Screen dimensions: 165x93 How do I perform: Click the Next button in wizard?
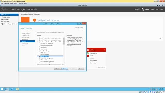coord(65,69)
